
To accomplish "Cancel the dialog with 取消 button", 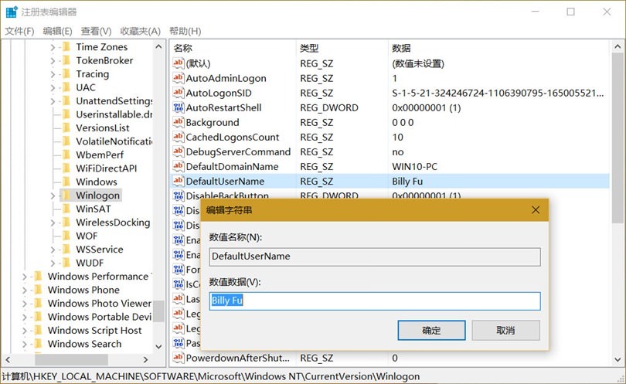I will pyautogui.click(x=506, y=330).
